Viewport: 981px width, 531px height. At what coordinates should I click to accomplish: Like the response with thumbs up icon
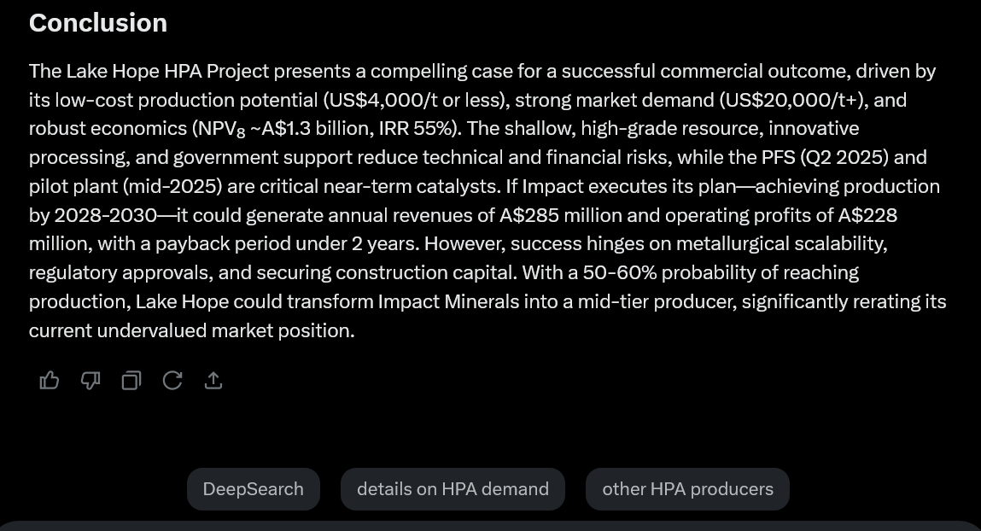tap(50, 380)
